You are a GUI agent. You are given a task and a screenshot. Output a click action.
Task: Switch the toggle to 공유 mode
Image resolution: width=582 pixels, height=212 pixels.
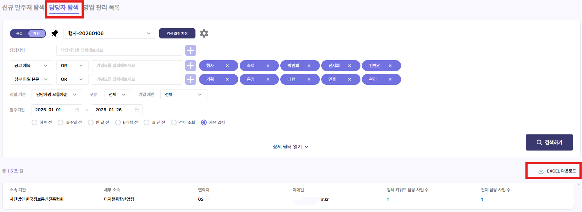click(19, 33)
